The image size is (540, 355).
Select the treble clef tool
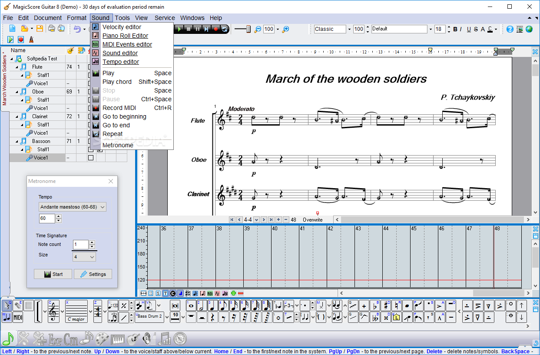(x=54, y=311)
